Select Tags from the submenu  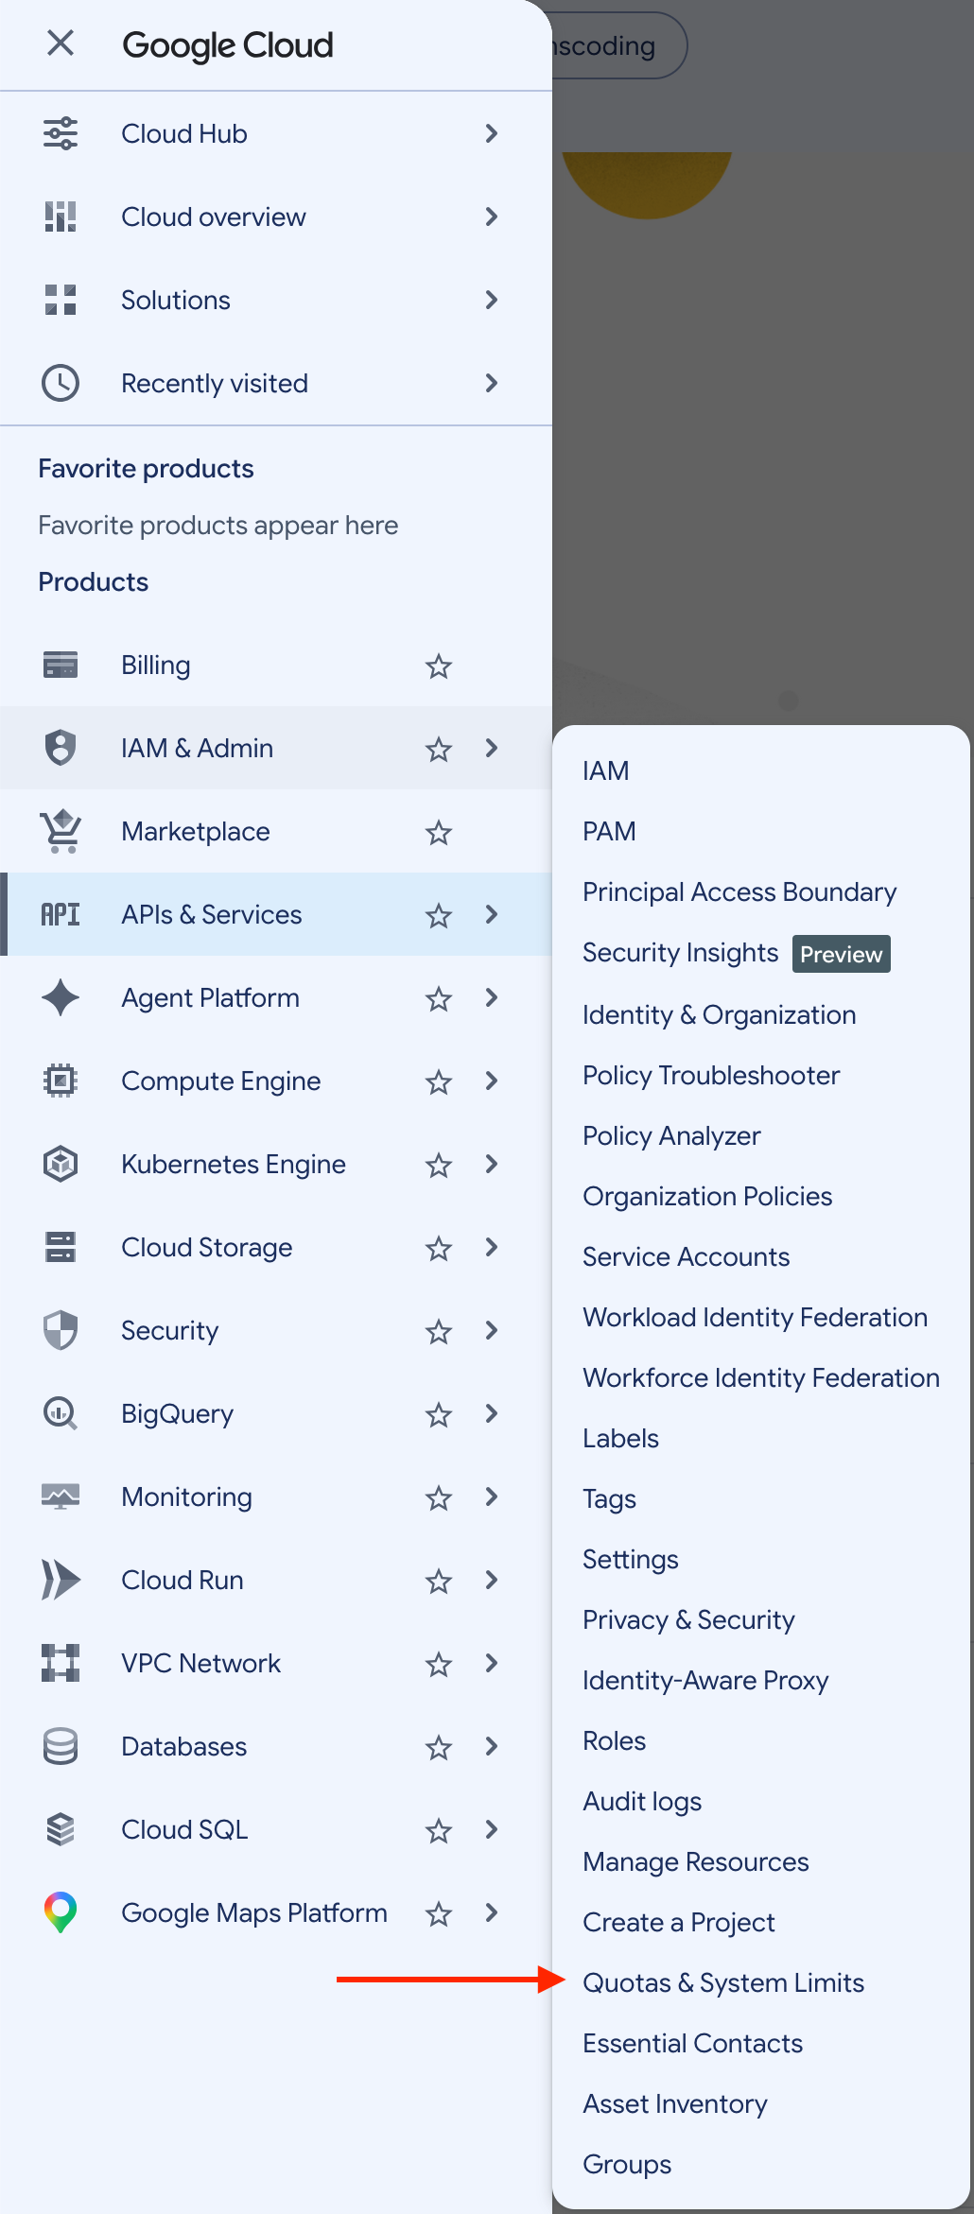(x=609, y=1498)
